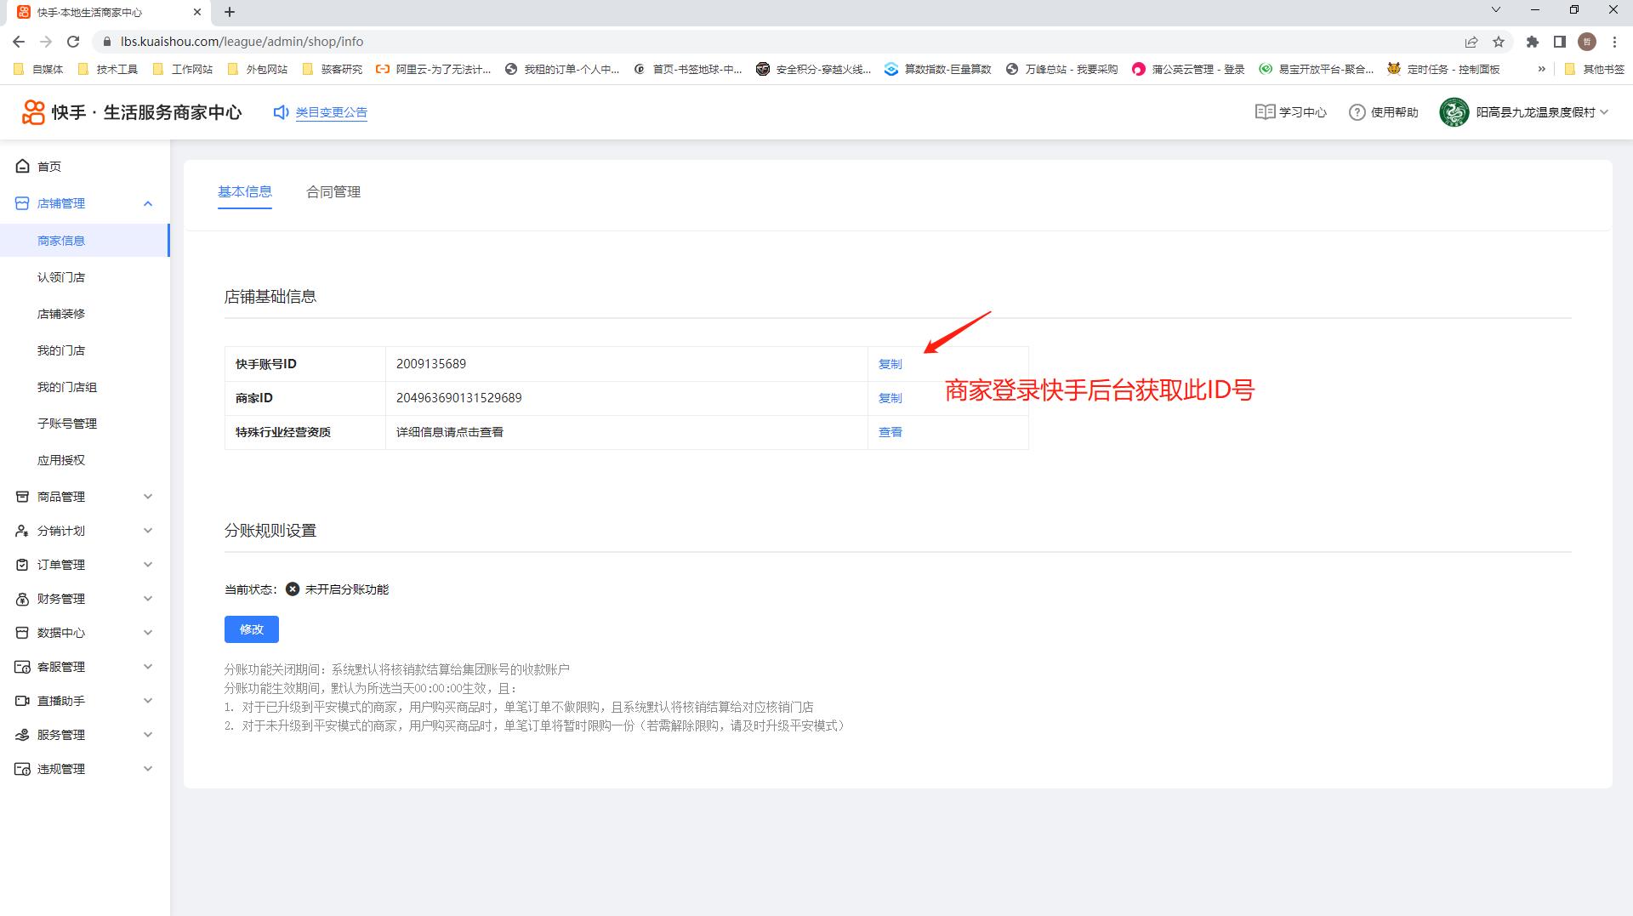Click the browser address bar URL
Screen dimensions: 1633x916
242,42
